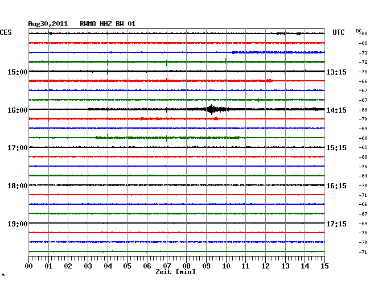The image size is (370, 281).
Task: Click the DC offset value "-65"
Action: pos(364,147)
